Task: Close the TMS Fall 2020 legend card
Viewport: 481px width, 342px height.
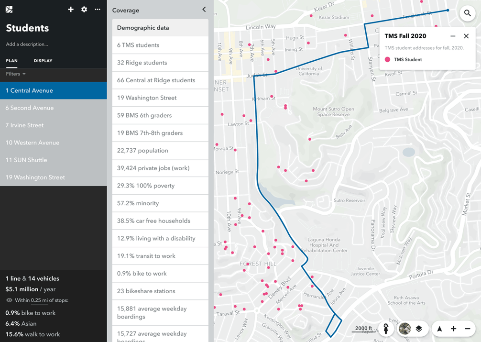Action: click(x=466, y=36)
